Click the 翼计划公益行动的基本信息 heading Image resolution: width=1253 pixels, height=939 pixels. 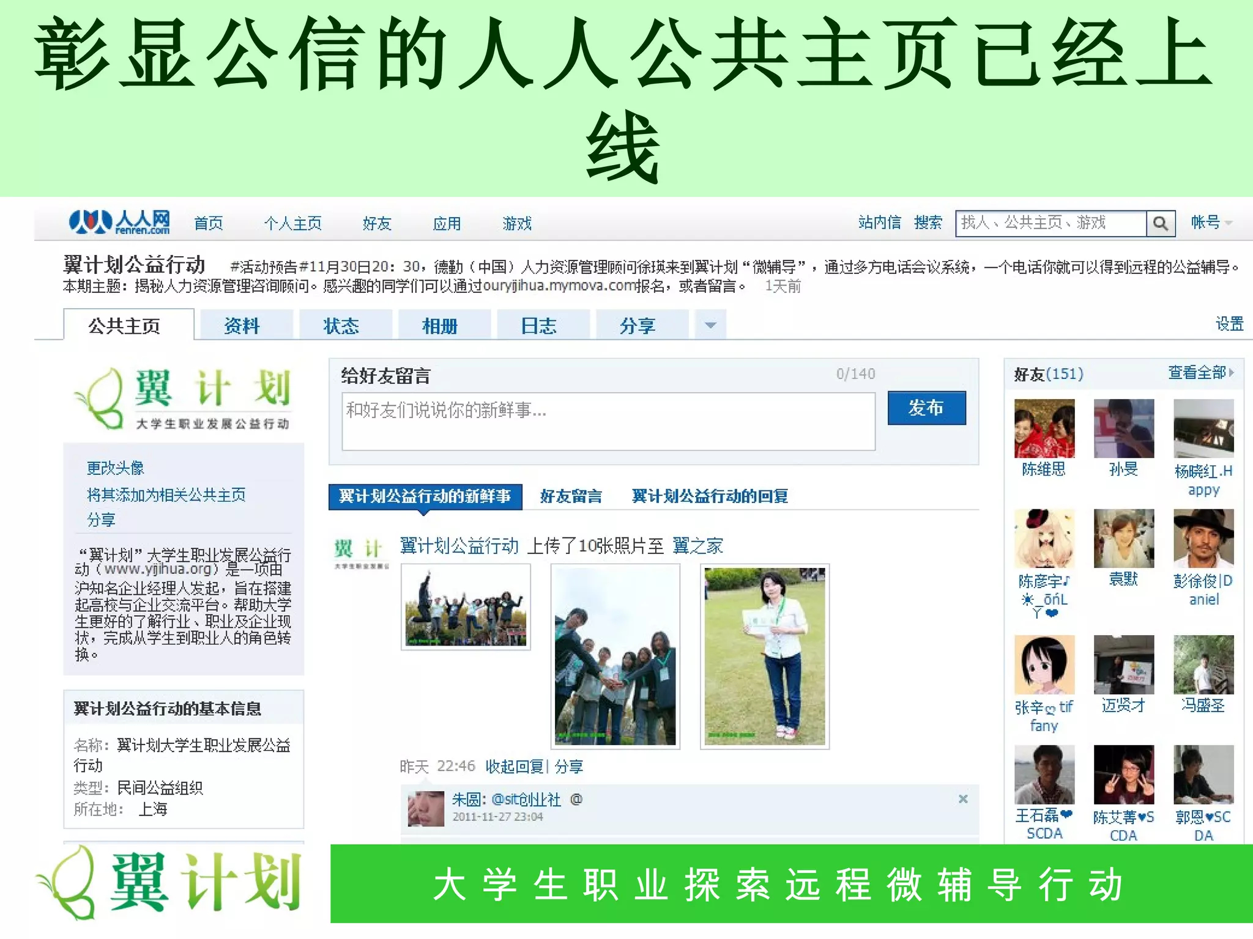[x=168, y=709]
